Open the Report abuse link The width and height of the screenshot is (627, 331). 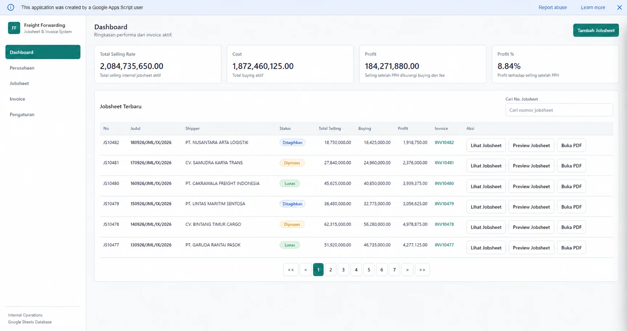coord(553,7)
